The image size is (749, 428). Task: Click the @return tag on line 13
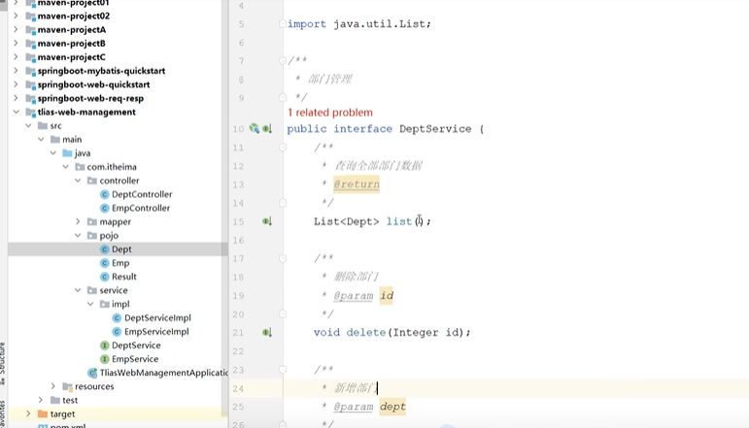point(357,184)
